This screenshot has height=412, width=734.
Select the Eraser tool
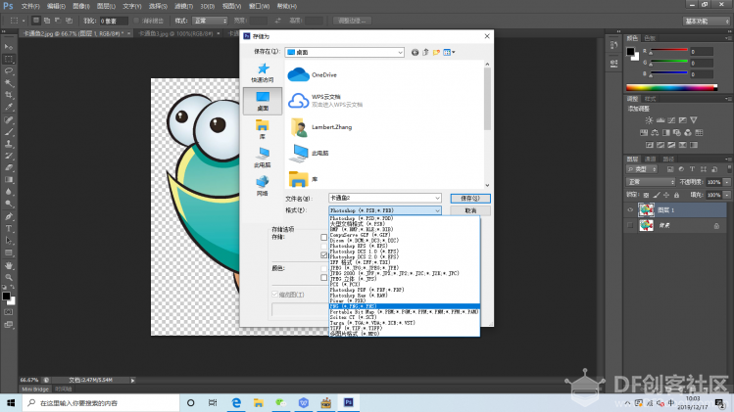[x=9, y=167]
